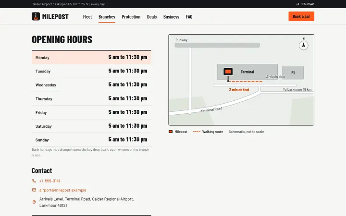Image resolution: width=346 pixels, height=216 pixels.
Task: Click the Terminal Road label on map
Action: (x=211, y=109)
